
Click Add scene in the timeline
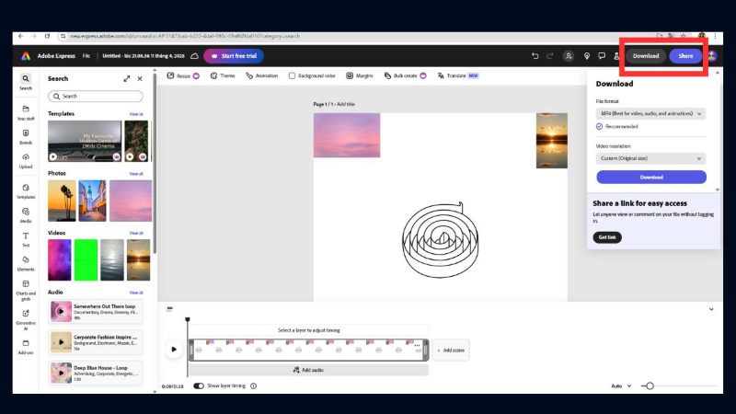click(x=451, y=351)
